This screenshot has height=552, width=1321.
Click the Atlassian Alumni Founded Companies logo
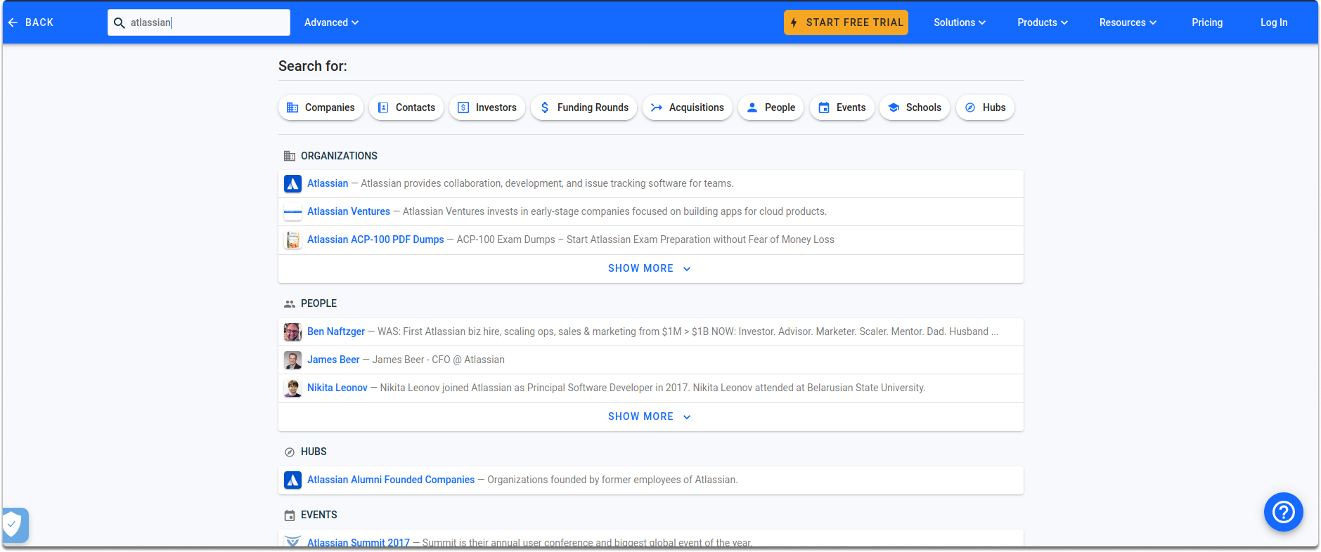point(292,480)
